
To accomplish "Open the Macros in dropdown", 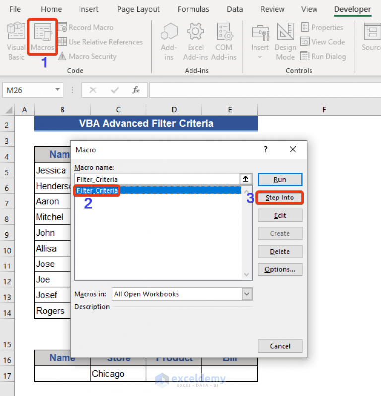I will point(247,294).
